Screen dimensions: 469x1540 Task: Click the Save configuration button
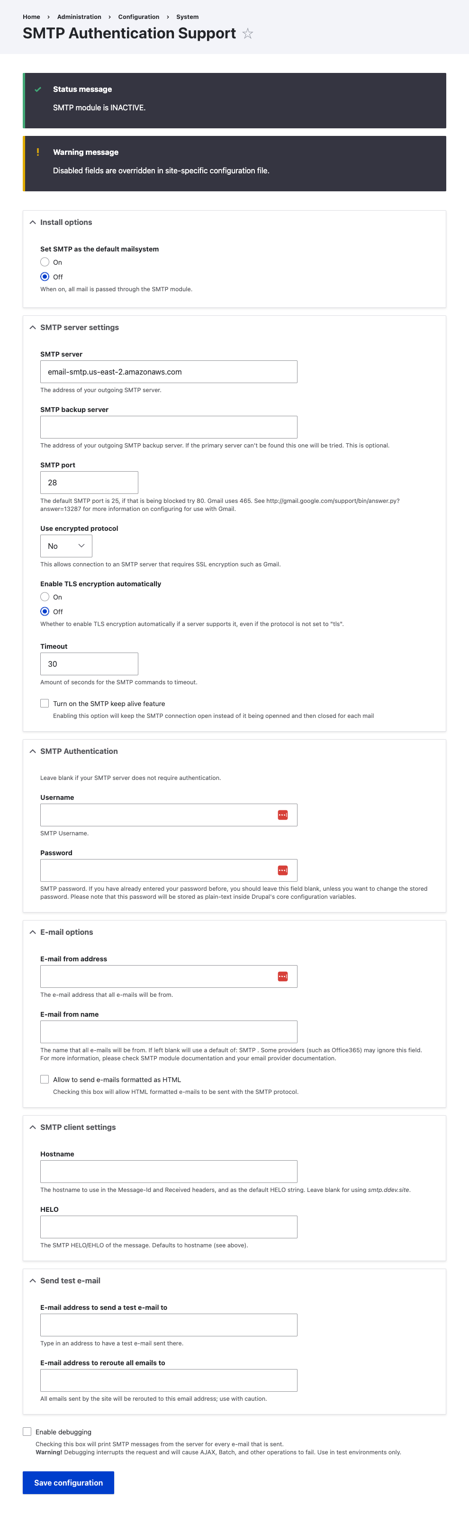pyautogui.click(x=68, y=1483)
